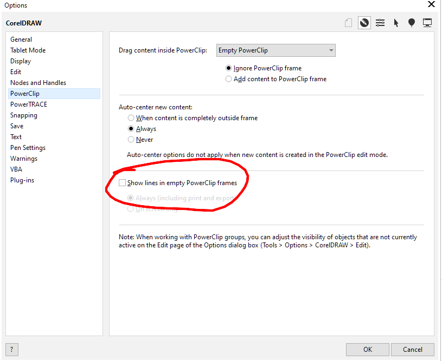Select the On screen only option
Viewport: 442px width, 361px height.
[x=152, y=209]
